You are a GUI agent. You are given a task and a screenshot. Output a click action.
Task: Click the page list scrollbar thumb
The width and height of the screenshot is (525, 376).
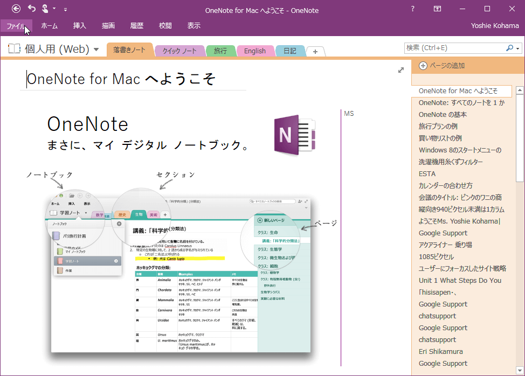[520, 138]
